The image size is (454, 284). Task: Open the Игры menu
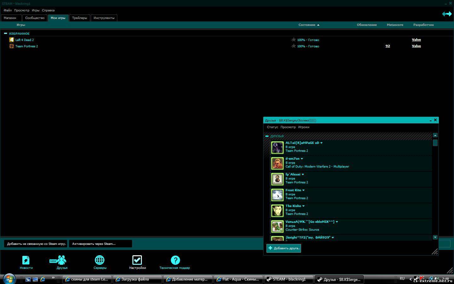pyautogui.click(x=36, y=10)
